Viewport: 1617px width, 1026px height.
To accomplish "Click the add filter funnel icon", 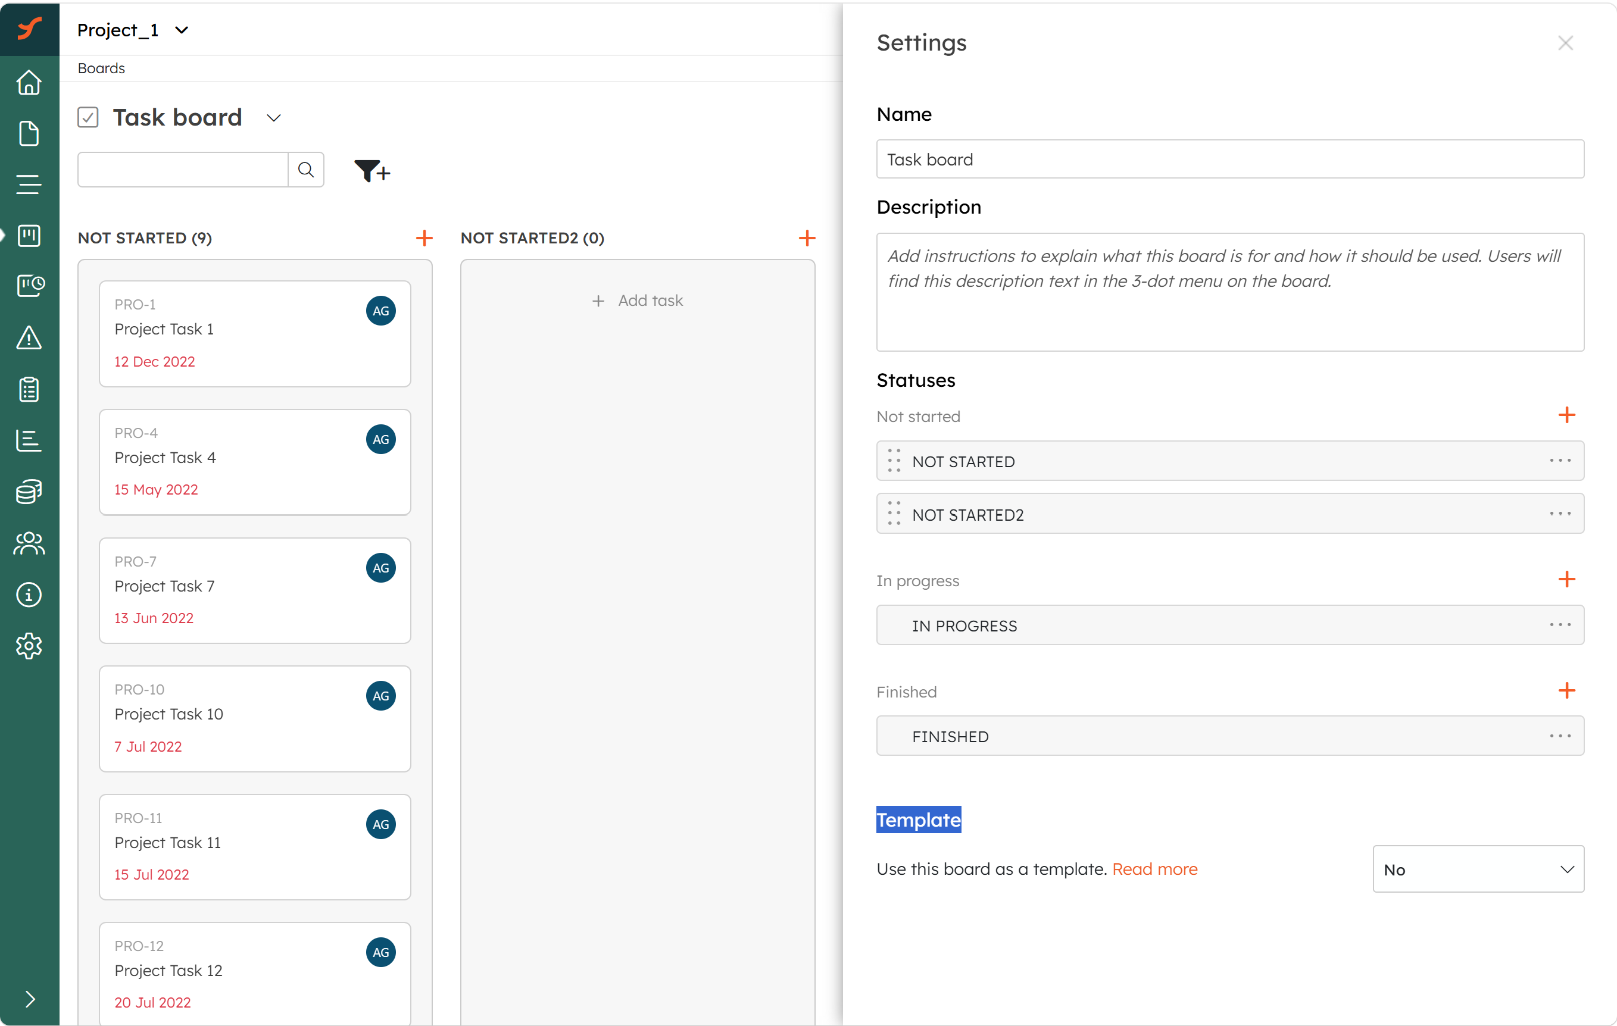I will [372, 171].
